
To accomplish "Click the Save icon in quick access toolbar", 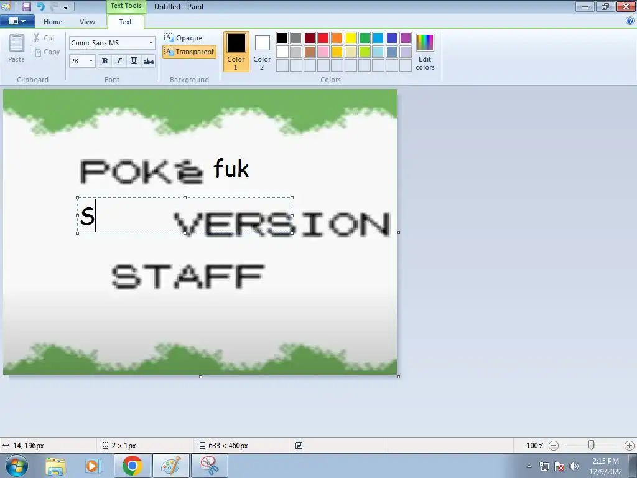I will pos(26,6).
